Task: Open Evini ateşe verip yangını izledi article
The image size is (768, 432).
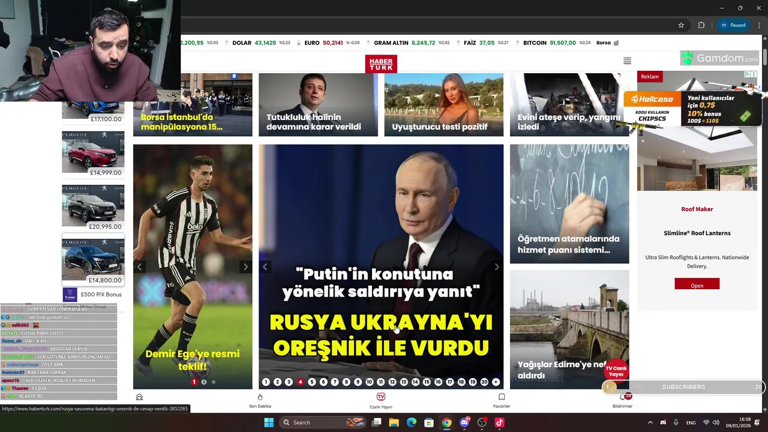Action: click(x=569, y=104)
